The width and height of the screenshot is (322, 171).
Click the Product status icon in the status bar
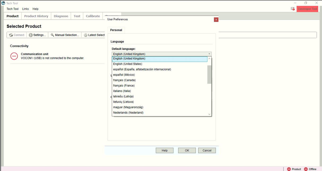289,169
